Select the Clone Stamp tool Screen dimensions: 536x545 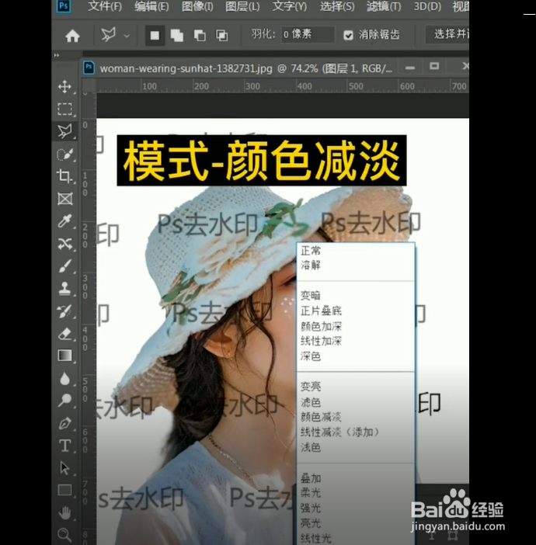tap(64, 289)
